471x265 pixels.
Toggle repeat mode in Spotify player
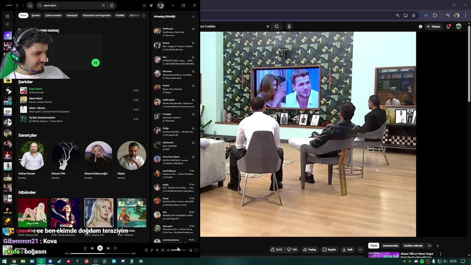(x=115, y=248)
